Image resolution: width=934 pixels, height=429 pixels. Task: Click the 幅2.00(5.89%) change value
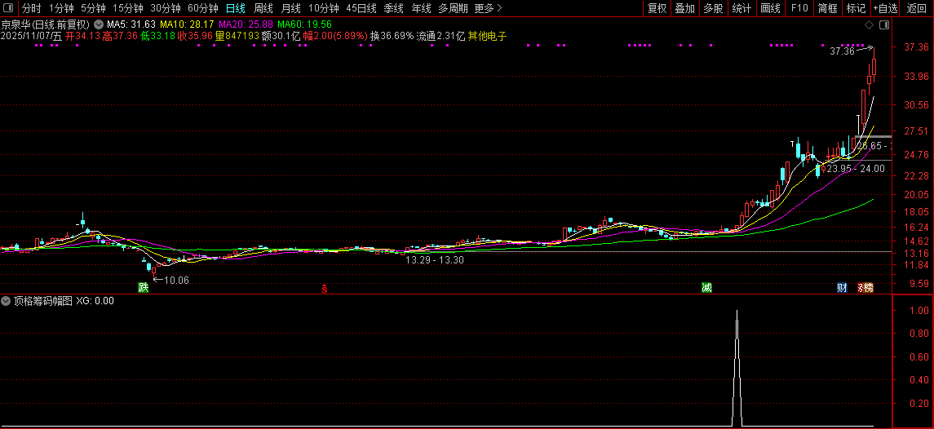[x=334, y=37]
